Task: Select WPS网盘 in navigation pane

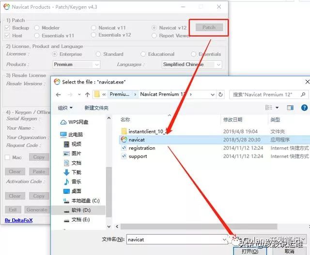Action: click(74, 122)
